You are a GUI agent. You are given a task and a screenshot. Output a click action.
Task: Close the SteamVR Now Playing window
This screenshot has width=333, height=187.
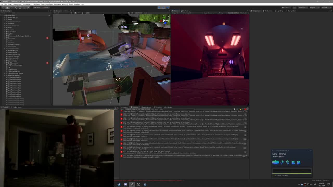pyautogui.click(x=311, y=151)
